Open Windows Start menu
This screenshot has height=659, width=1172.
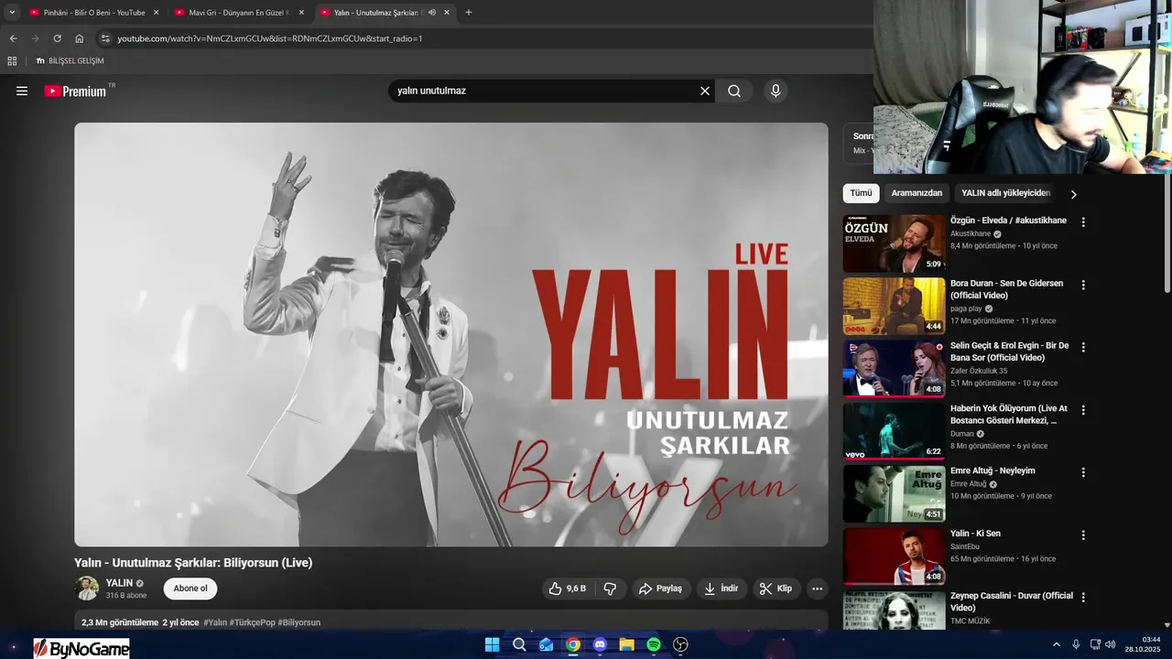pos(493,644)
